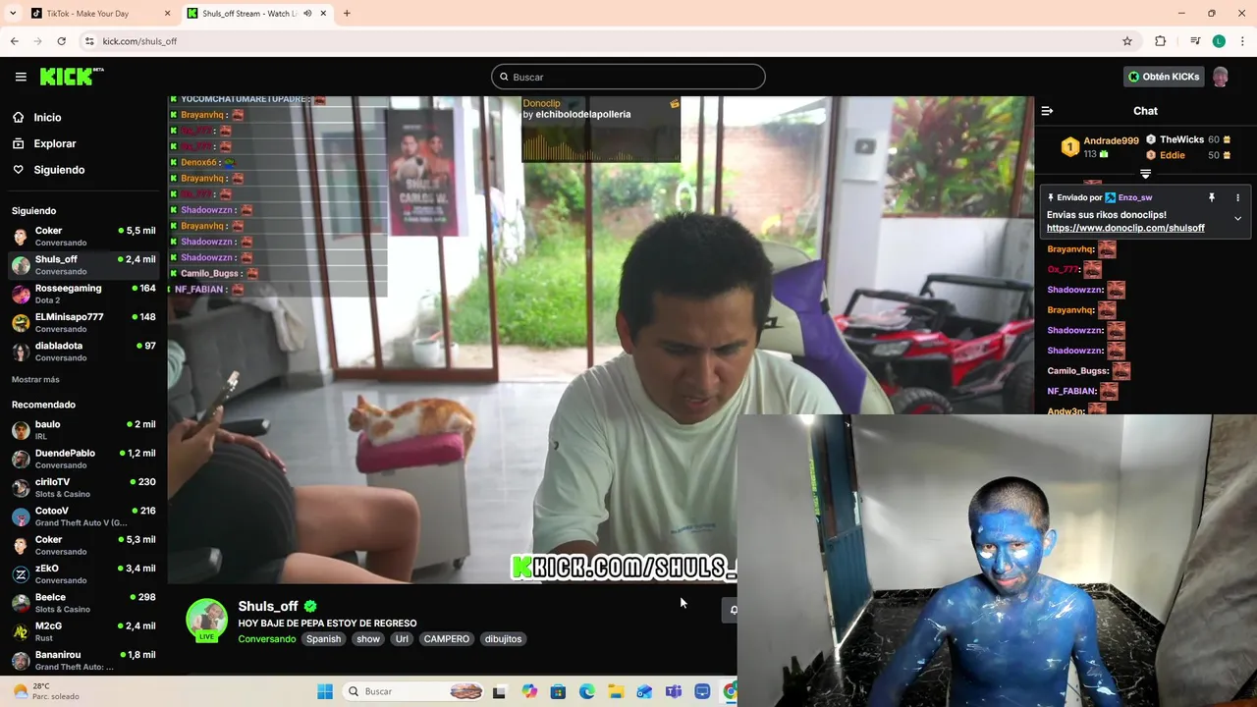1257x707 pixels.
Task: Select the CAMPERO tag
Action: [447, 639]
